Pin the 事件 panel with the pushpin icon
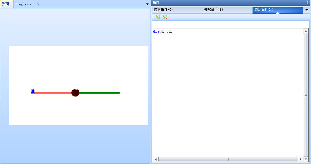The image size is (311, 164). click(x=307, y=3)
